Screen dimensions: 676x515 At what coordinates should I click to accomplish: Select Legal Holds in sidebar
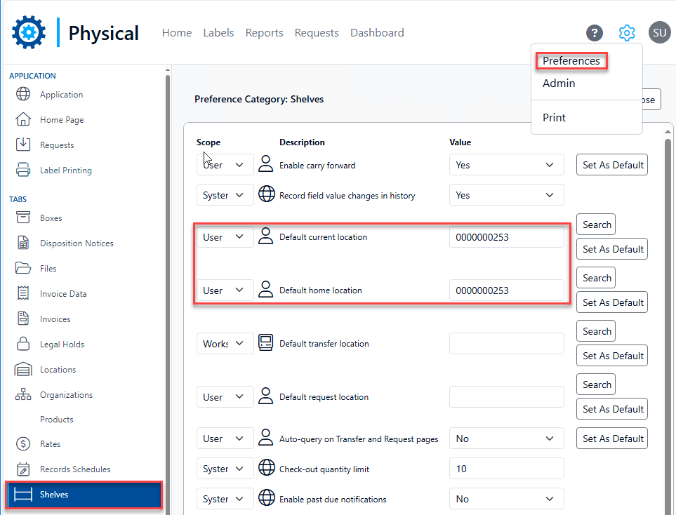click(x=62, y=345)
